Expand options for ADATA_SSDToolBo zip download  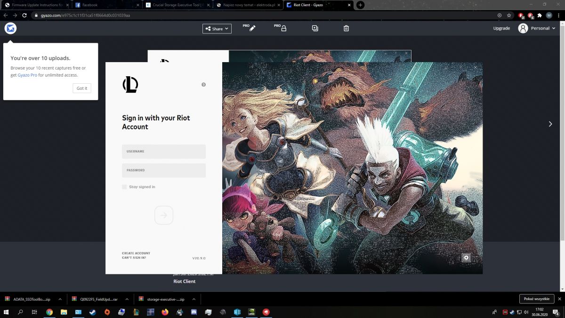pyautogui.click(x=60, y=299)
